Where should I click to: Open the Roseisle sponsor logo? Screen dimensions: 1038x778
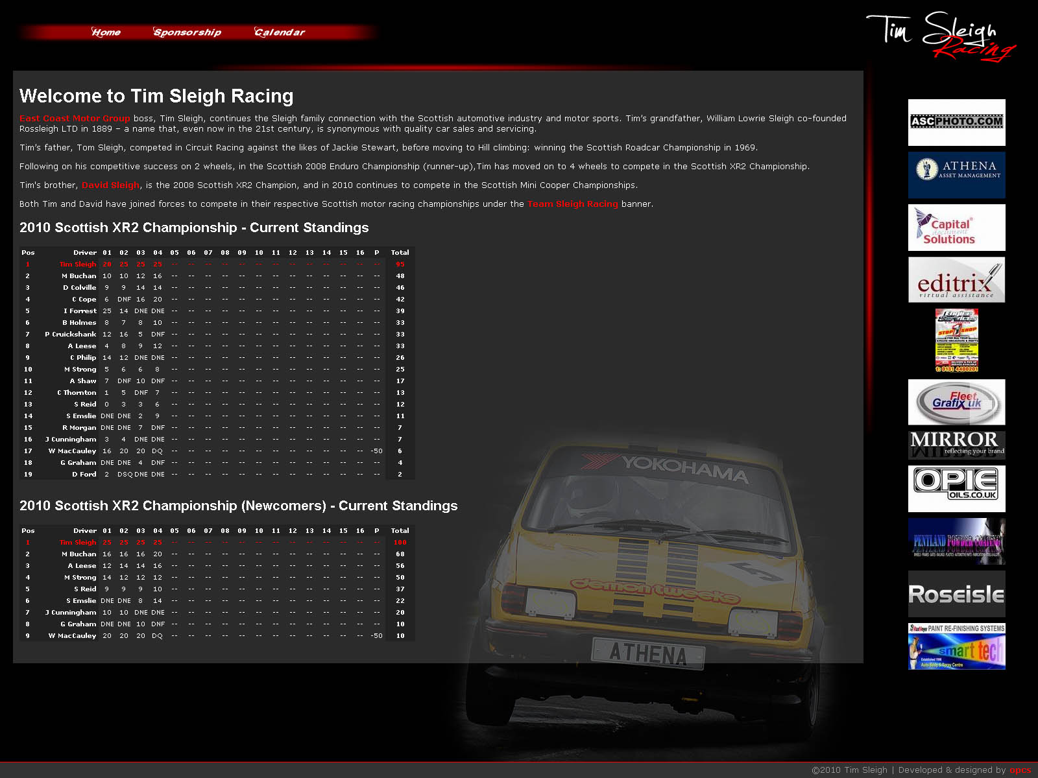coord(956,594)
